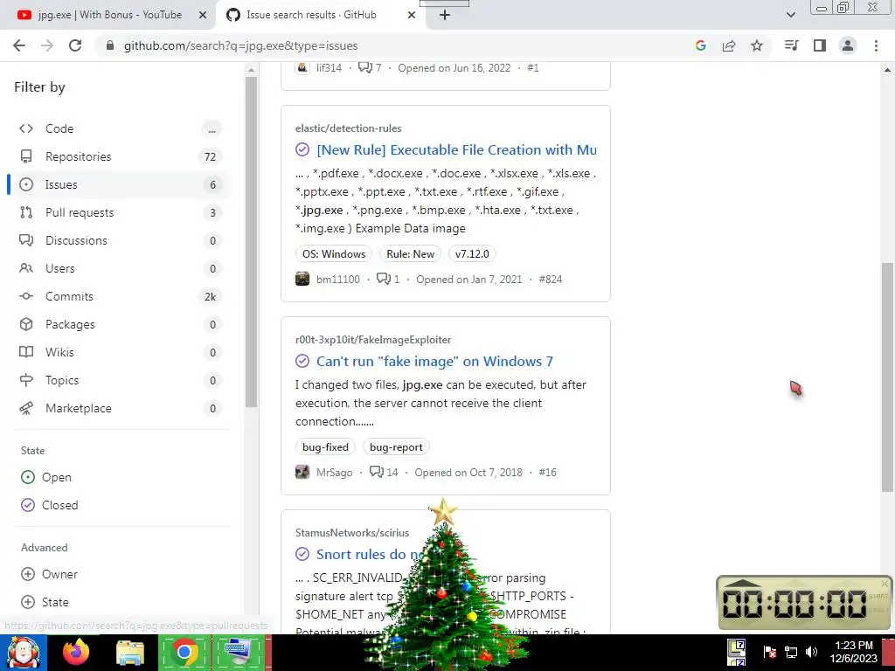Open user bm11100's profile link
The image size is (895, 671).
[x=338, y=279]
